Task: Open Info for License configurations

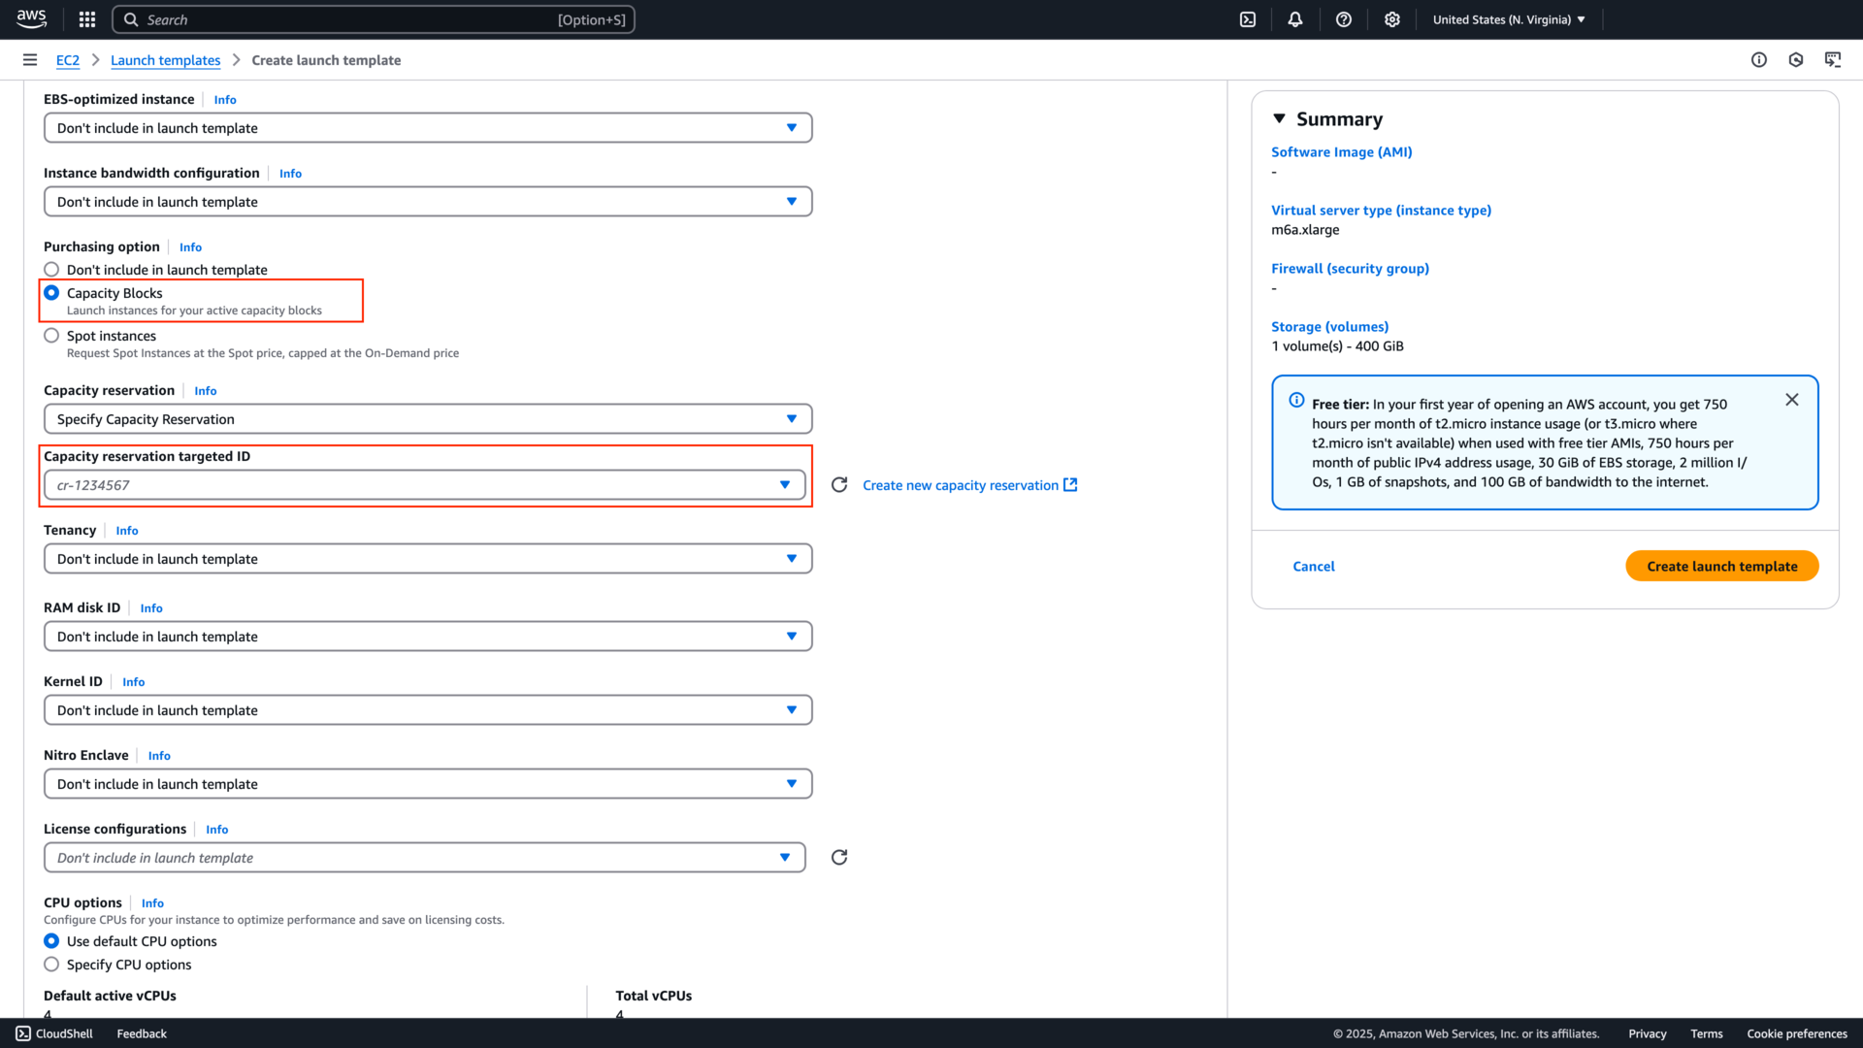Action: pos(217,830)
